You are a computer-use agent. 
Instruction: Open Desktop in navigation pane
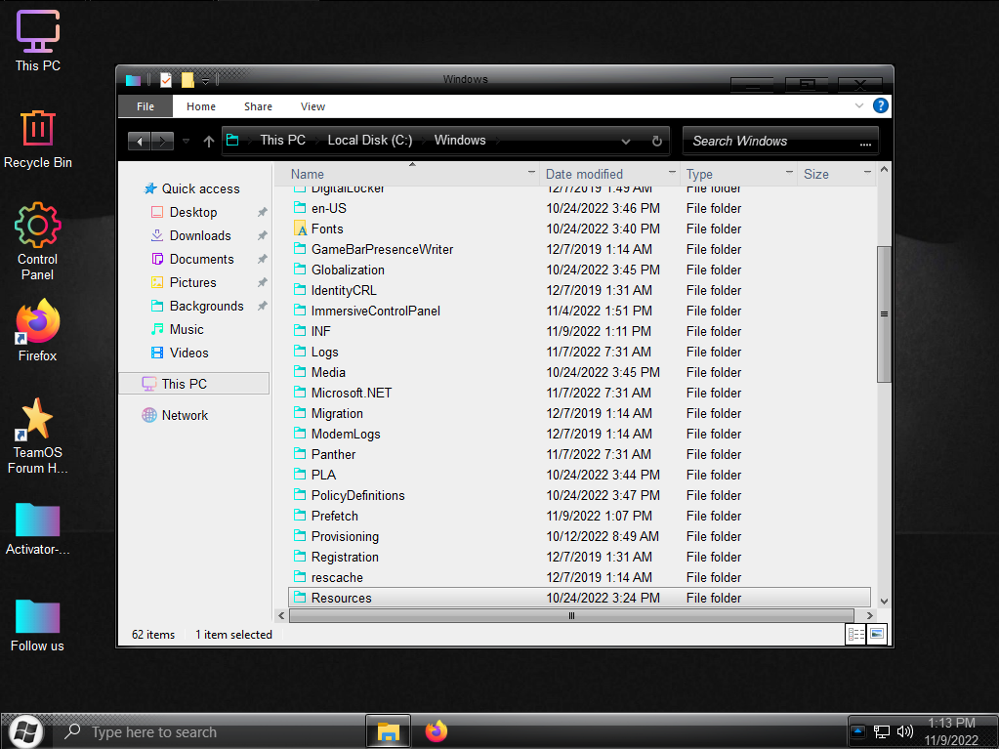(193, 212)
